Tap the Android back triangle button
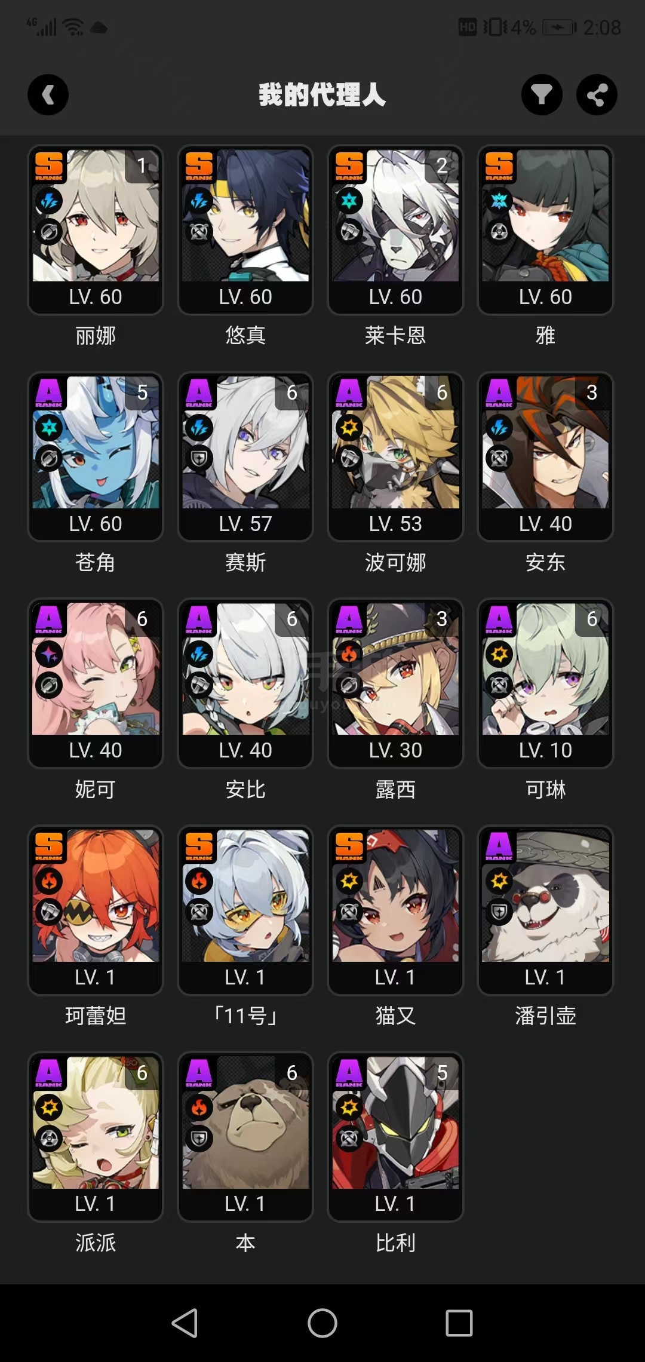Viewport: 645px width, 1362px height. [185, 1323]
